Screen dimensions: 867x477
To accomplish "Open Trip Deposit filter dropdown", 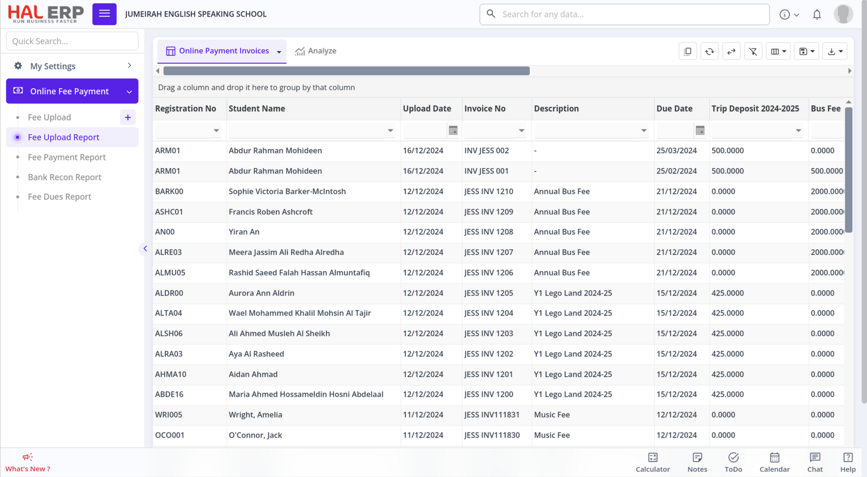I will click(x=798, y=131).
